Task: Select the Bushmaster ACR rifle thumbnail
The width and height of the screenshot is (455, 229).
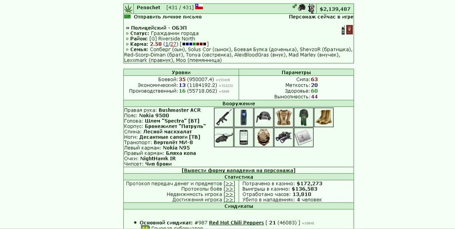Action: [224, 117]
